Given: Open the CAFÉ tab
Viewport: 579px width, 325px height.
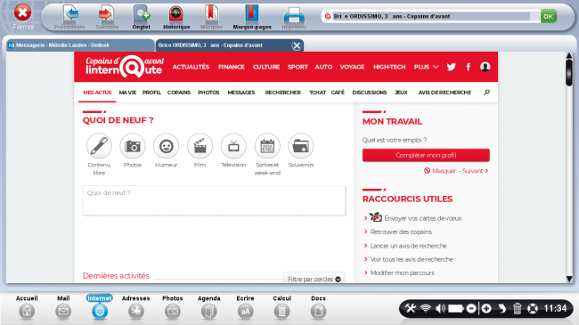Looking at the screenshot, I should (x=338, y=93).
